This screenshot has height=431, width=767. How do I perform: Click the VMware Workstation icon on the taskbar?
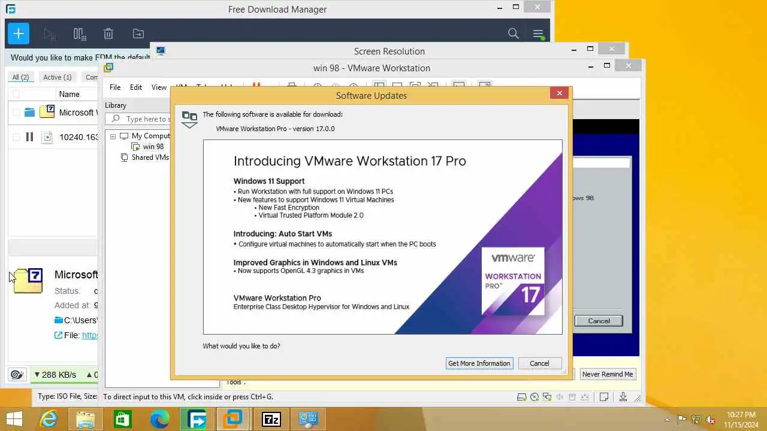coord(234,419)
